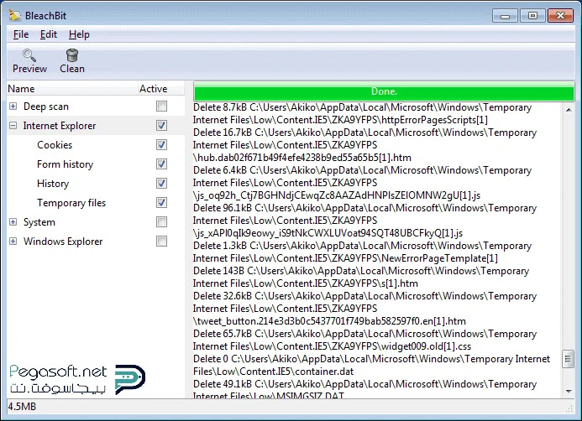
Task: Expand the Deep scan tree node
Action: coord(13,107)
